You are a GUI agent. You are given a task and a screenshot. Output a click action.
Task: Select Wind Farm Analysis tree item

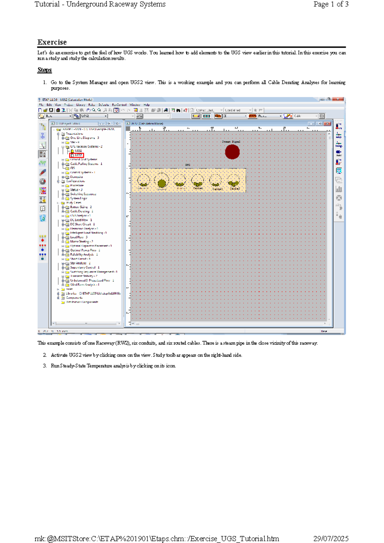coord(85,285)
